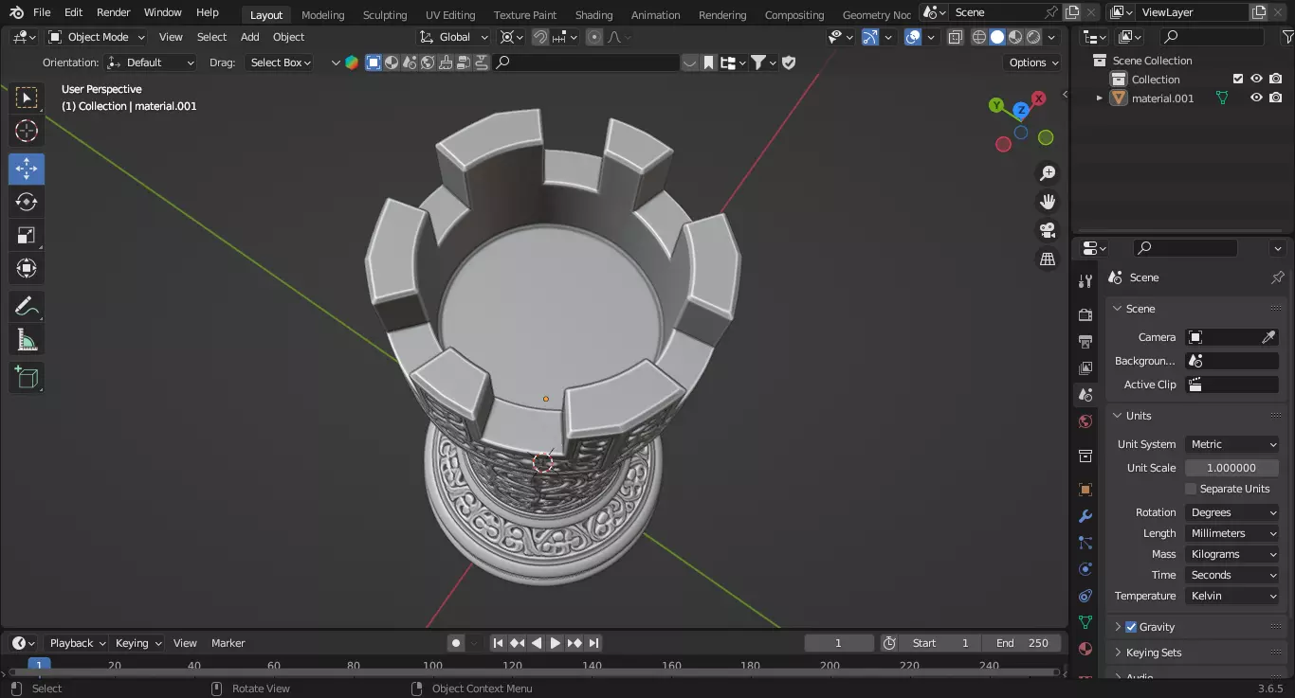Select the Move tool
This screenshot has height=698, width=1295.
coord(27,169)
